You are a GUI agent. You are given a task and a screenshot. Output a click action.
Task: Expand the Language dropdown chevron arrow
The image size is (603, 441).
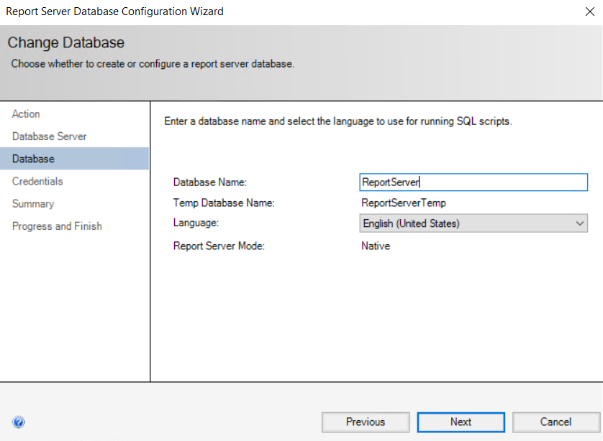[x=580, y=223]
